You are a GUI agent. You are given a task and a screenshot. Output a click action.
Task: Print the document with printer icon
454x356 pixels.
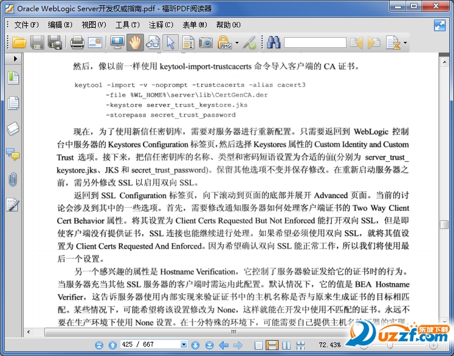(x=77, y=43)
